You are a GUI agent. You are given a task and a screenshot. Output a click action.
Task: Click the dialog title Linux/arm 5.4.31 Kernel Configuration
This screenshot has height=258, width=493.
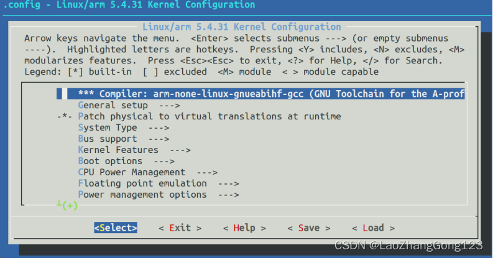click(241, 27)
